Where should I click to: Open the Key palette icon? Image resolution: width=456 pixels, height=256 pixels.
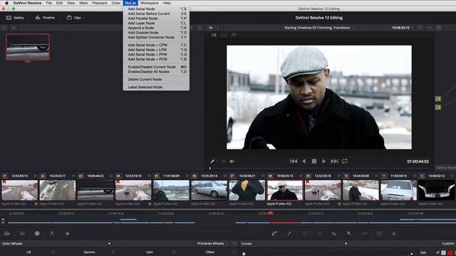[x=349, y=233]
